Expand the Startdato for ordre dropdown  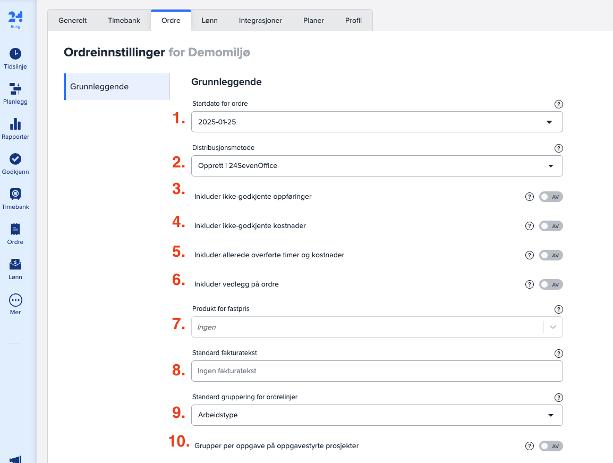pos(377,122)
